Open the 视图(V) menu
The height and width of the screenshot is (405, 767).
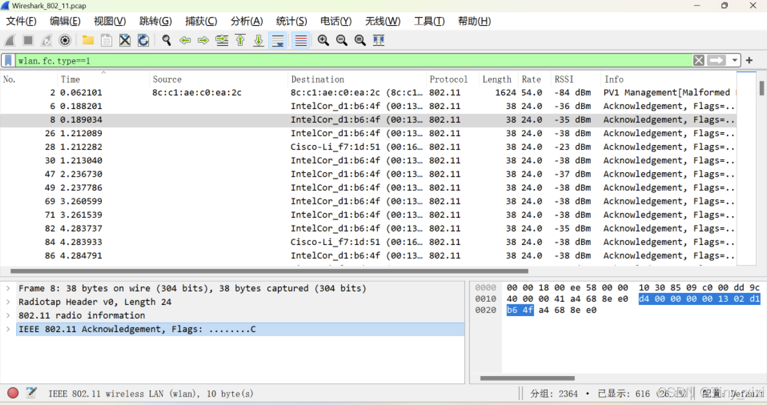[110, 21]
